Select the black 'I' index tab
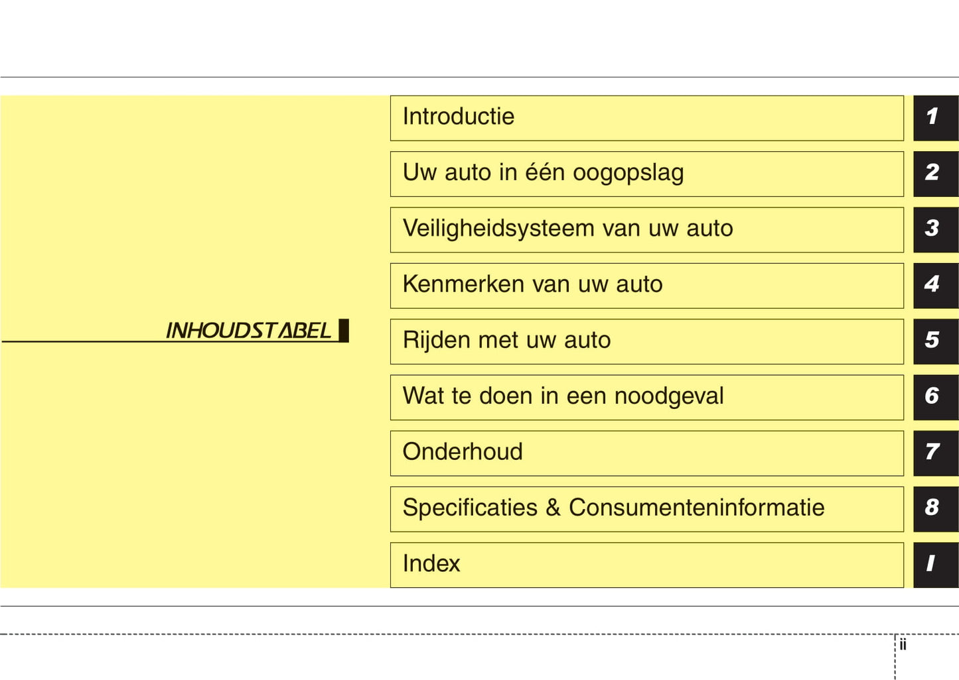This screenshot has width=959, height=680. pyautogui.click(x=935, y=564)
